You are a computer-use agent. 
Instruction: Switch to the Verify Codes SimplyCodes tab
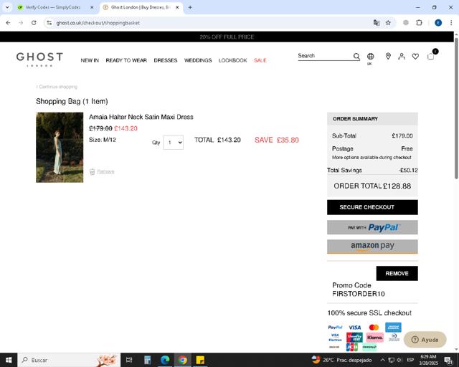(52, 7)
